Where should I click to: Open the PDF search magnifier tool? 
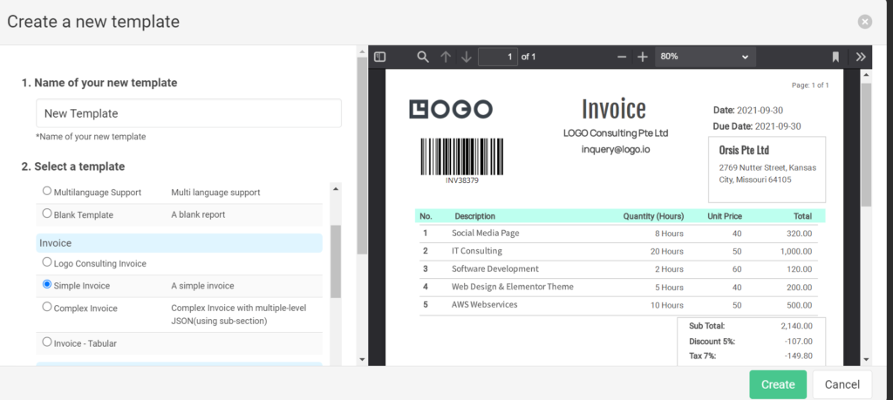click(423, 57)
